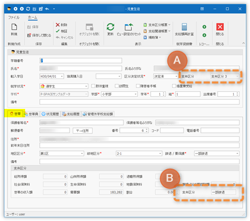Click the 保護者等名 input field

coord(82,123)
